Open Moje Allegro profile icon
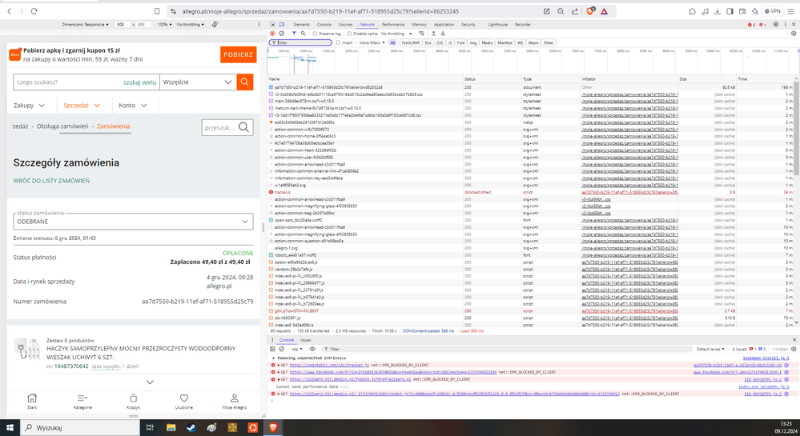This screenshot has height=436, width=800. [x=234, y=402]
